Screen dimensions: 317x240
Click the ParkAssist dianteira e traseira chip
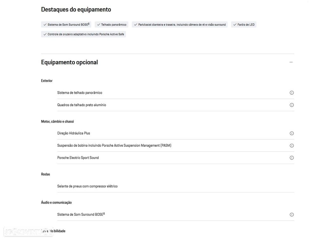pos(180,25)
